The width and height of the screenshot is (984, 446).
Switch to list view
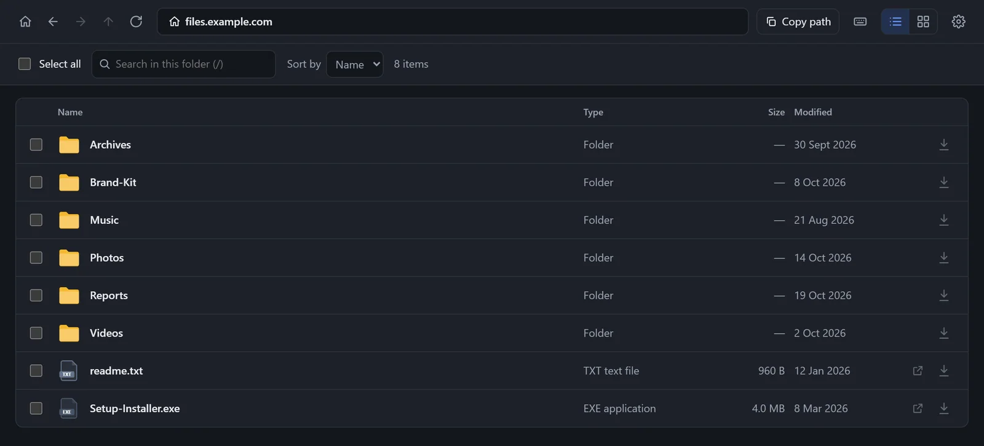click(x=895, y=22)
